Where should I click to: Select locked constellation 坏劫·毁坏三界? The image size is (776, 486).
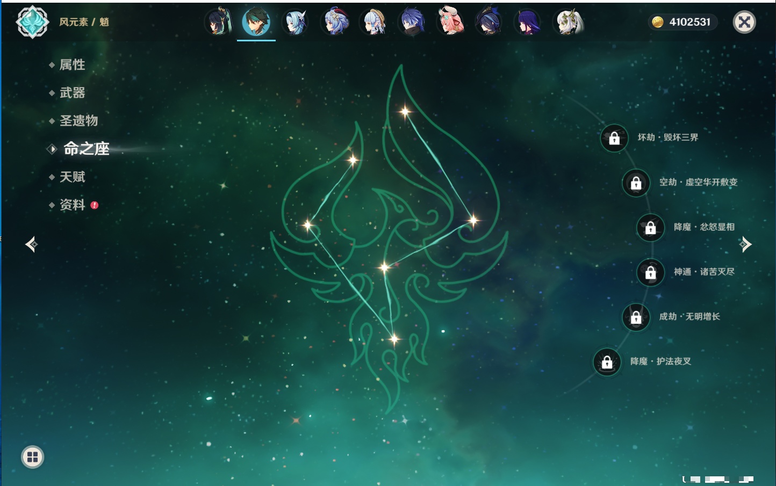tap(614, 138)
